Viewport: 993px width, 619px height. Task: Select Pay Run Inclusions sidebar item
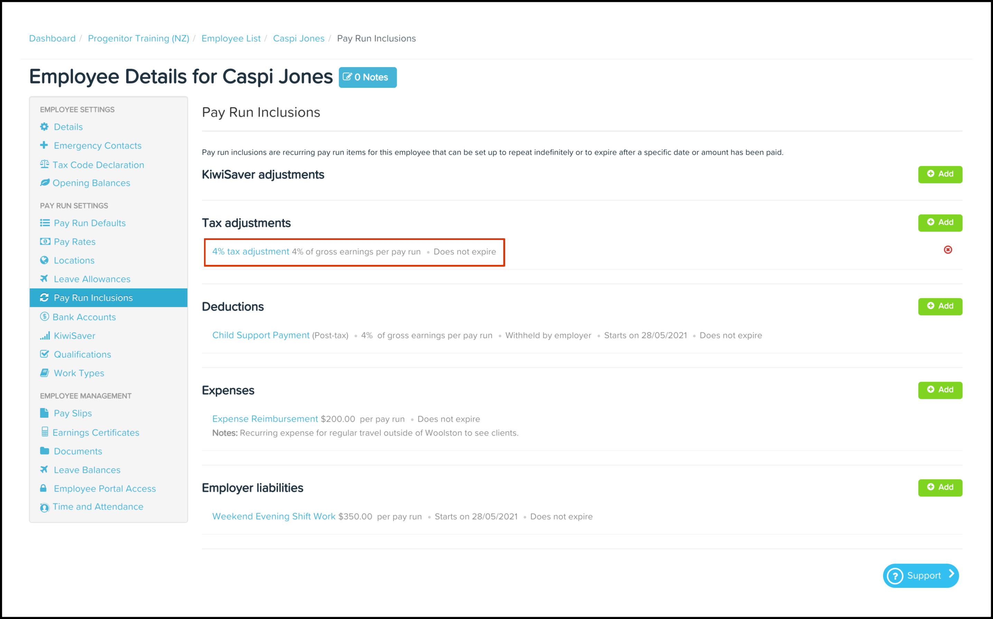tap(93, 298)
